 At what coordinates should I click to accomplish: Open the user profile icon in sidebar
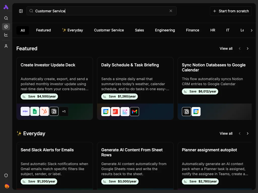[x=6, y=46]
